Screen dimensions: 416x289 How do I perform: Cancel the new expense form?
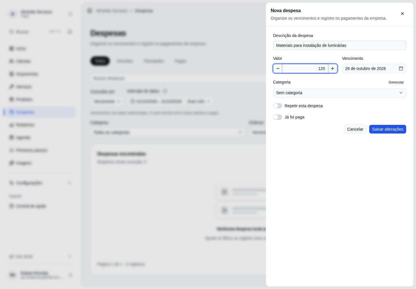tap(355, 129)
